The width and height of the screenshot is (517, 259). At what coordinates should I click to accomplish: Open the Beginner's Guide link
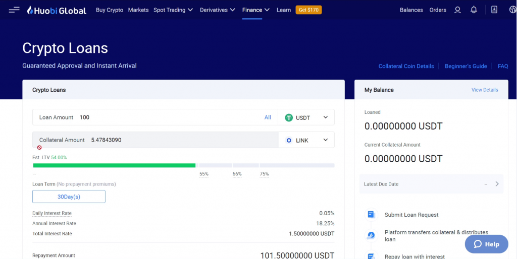[x=466, y=66]
